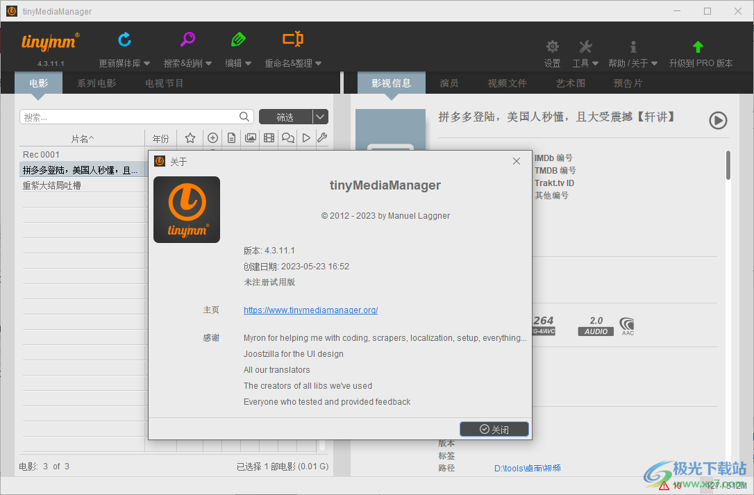
Task: Click the 年份 year column header
Action: coord(160,139)
